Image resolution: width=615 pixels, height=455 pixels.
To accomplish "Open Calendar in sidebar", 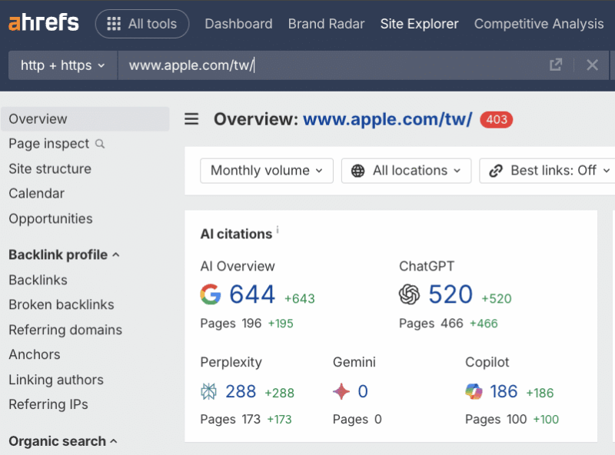I will [36, 194].
